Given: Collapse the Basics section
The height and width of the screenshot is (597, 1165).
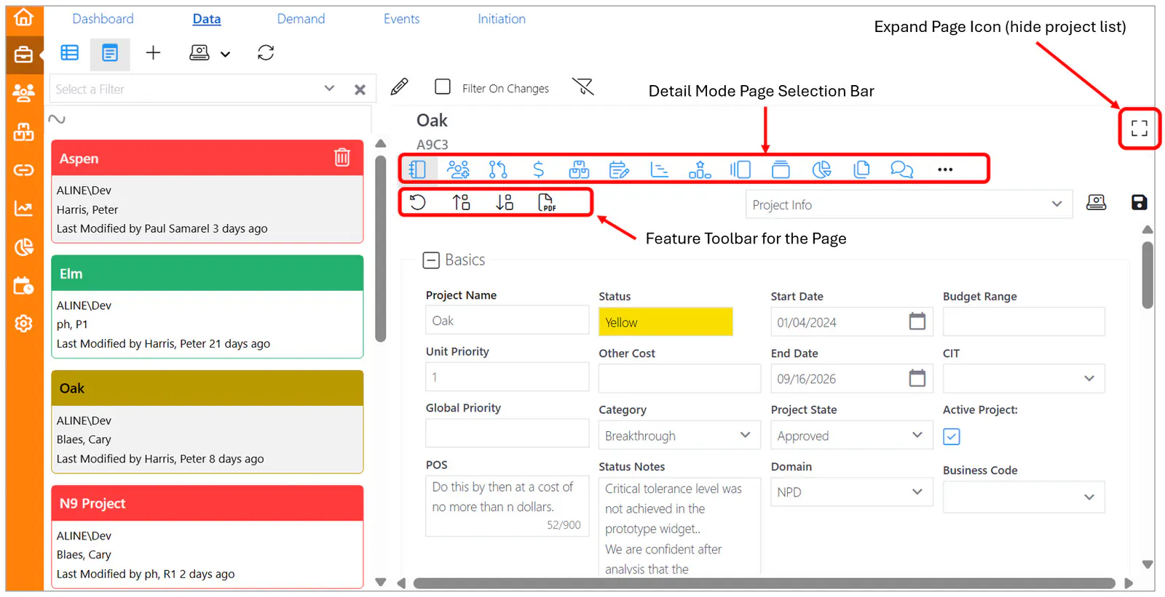Looking at the screenshot, I should tap(431, 260).
